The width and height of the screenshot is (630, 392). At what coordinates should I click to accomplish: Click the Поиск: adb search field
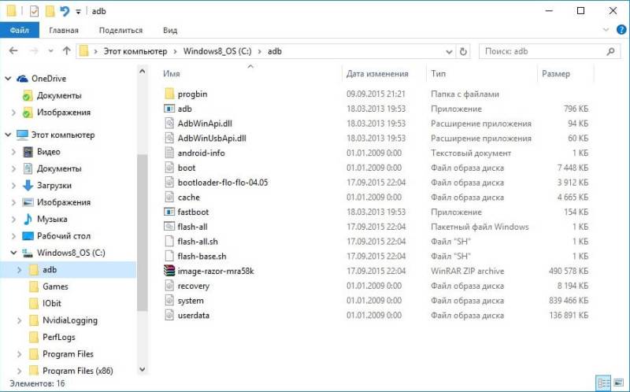pyautogui.click(x=543, y=51)
